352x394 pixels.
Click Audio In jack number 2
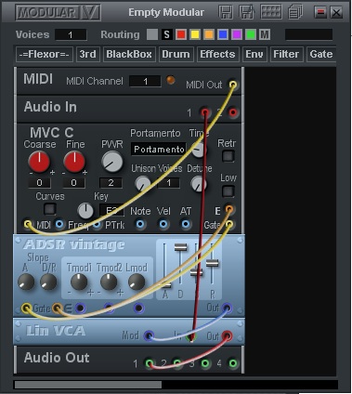[233, 112]
